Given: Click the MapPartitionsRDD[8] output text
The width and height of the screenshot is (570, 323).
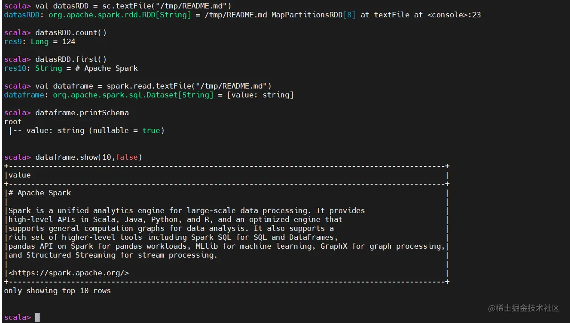Looking at the screenshot, I should click(314, 15).
